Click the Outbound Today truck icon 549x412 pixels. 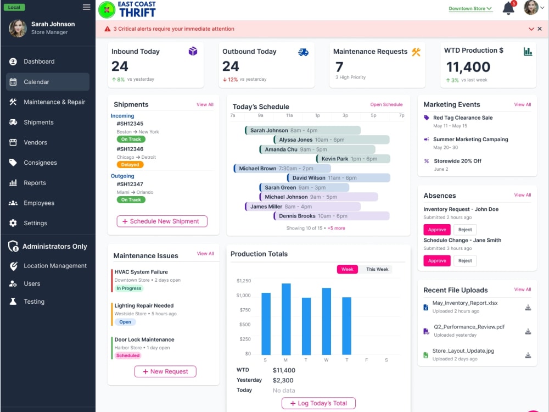click(x=303, y=52)
